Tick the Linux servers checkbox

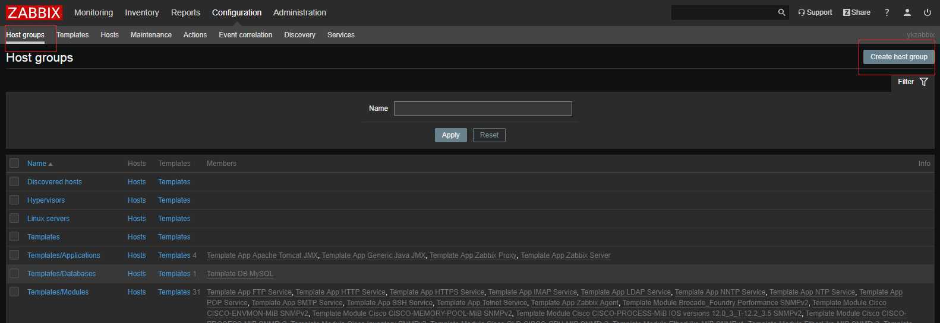click(14, 218)
